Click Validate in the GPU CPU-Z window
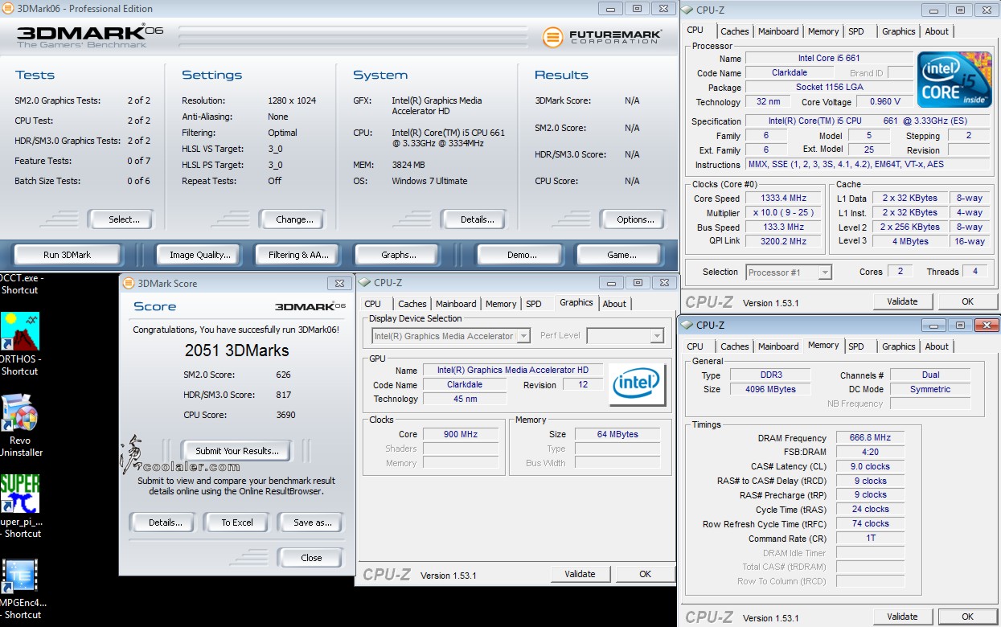Screen dimensions: 1001x627 pos(580,574)
